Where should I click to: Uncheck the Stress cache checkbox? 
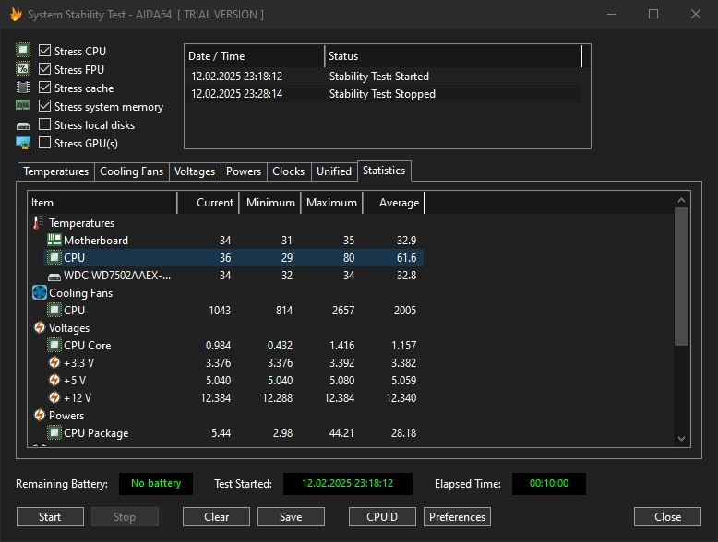click(x=44, y=87)
